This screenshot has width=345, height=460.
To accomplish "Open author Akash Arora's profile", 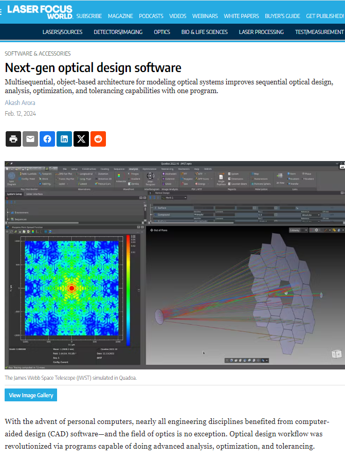I will pyautogui.click(x=20, y=103).
